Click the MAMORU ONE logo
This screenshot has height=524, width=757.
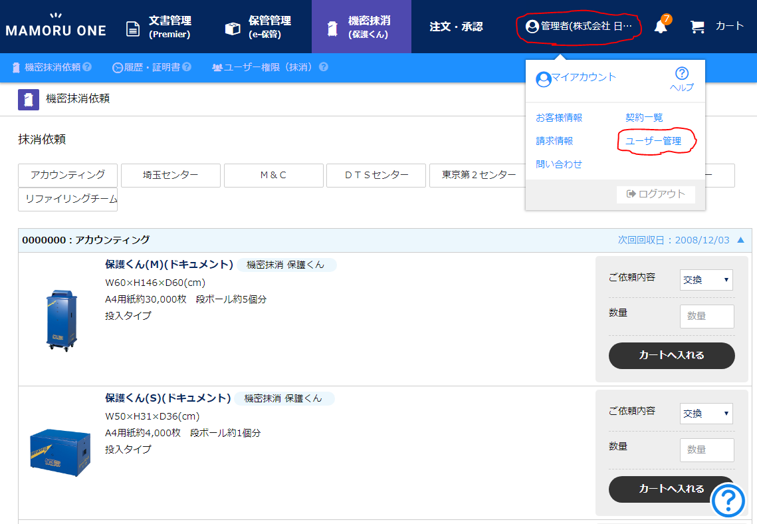[56, 26]
